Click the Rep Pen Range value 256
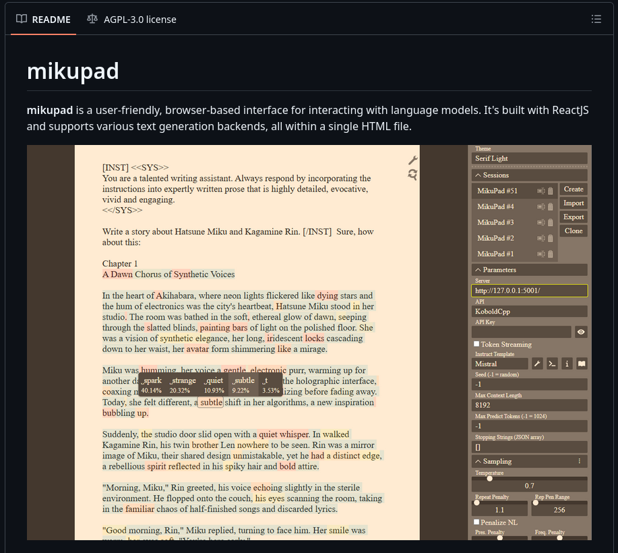The height and width of the screenshot is (553, 618). pos(559,510)
